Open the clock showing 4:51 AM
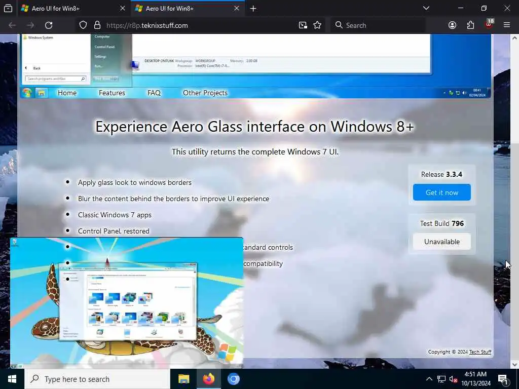Viewport: 519px width, 389px height. click(x=475, y=379)
